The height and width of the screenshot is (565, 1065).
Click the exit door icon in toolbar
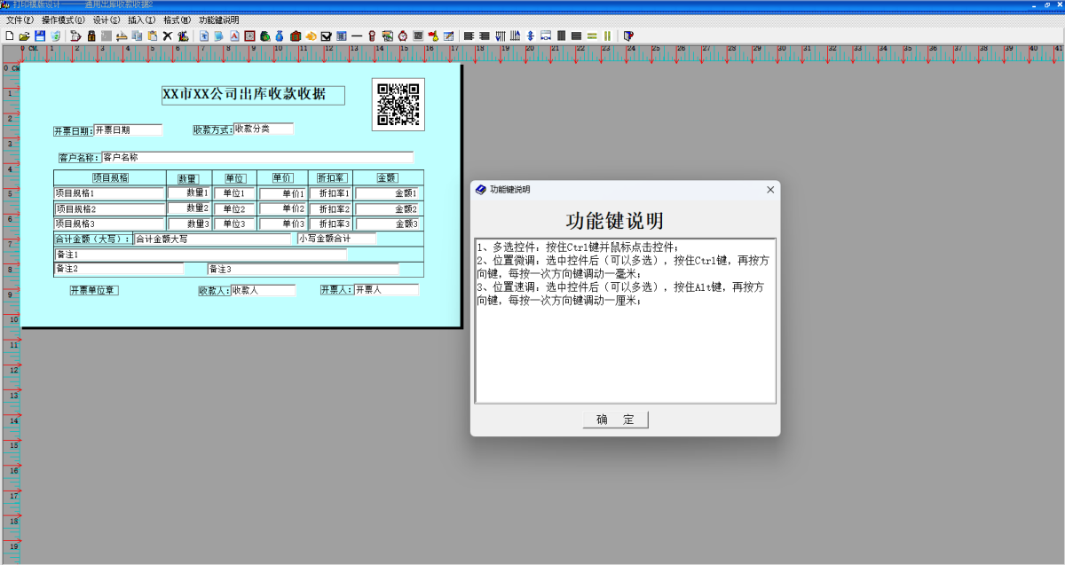[x=628, y=36]
